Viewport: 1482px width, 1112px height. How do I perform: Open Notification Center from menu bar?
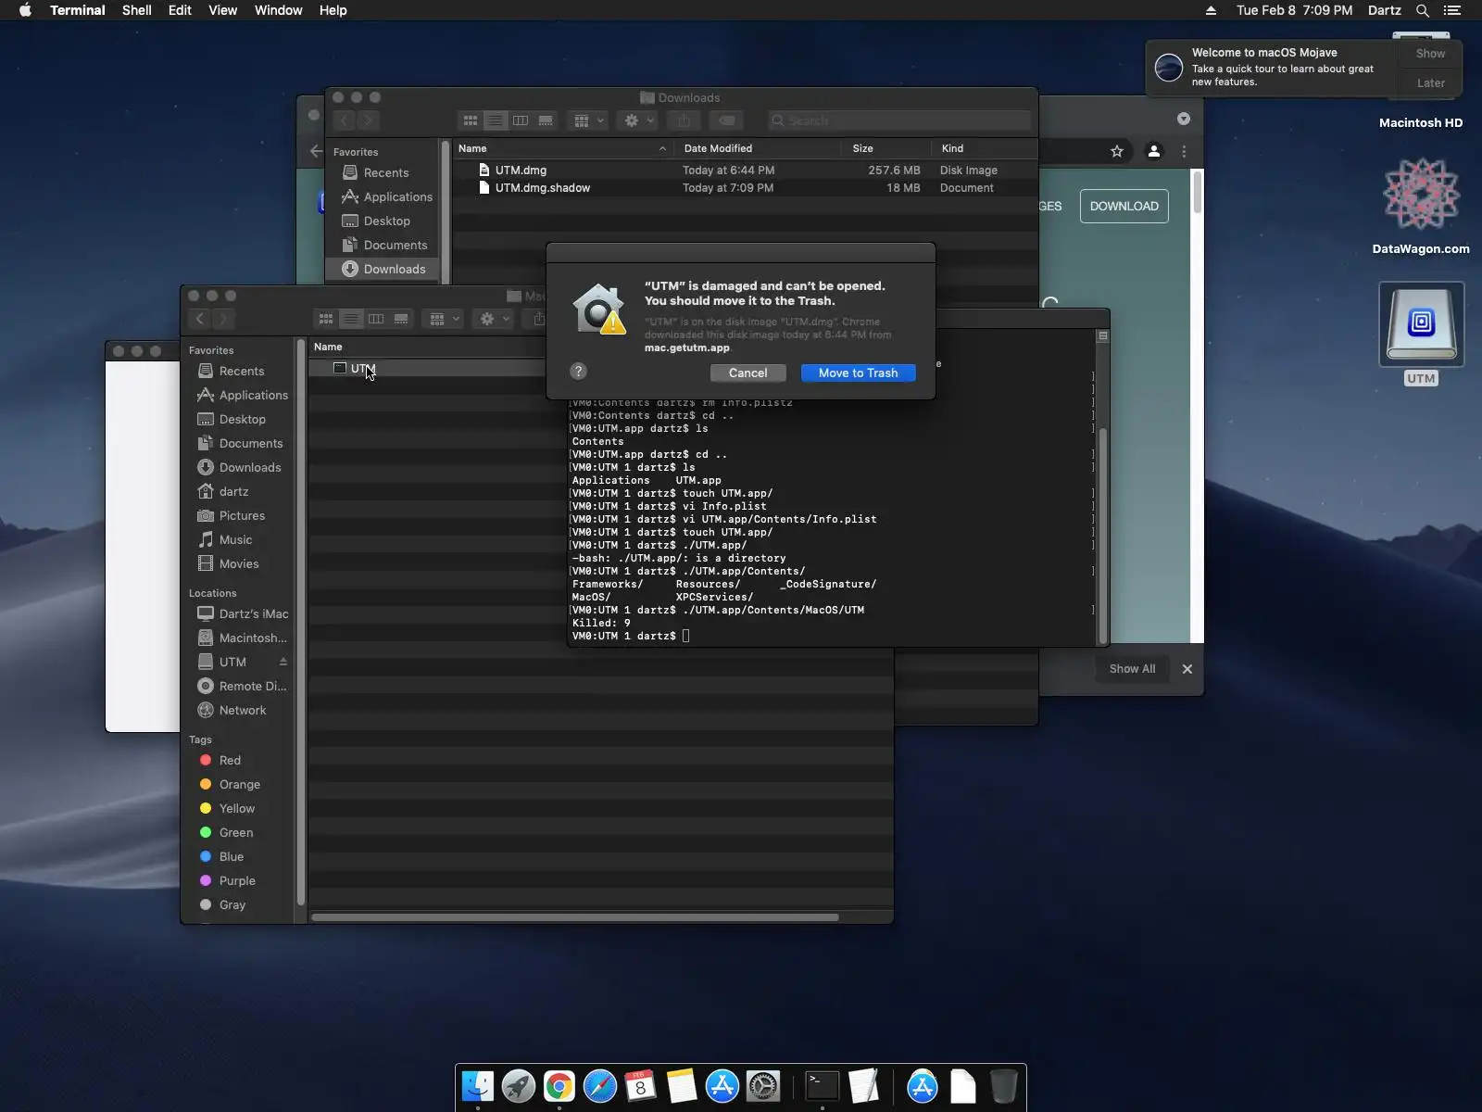[x=1452, y=10]
